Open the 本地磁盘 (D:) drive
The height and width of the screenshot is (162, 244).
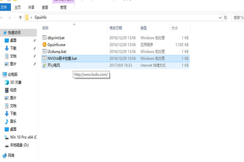(19, 145)
